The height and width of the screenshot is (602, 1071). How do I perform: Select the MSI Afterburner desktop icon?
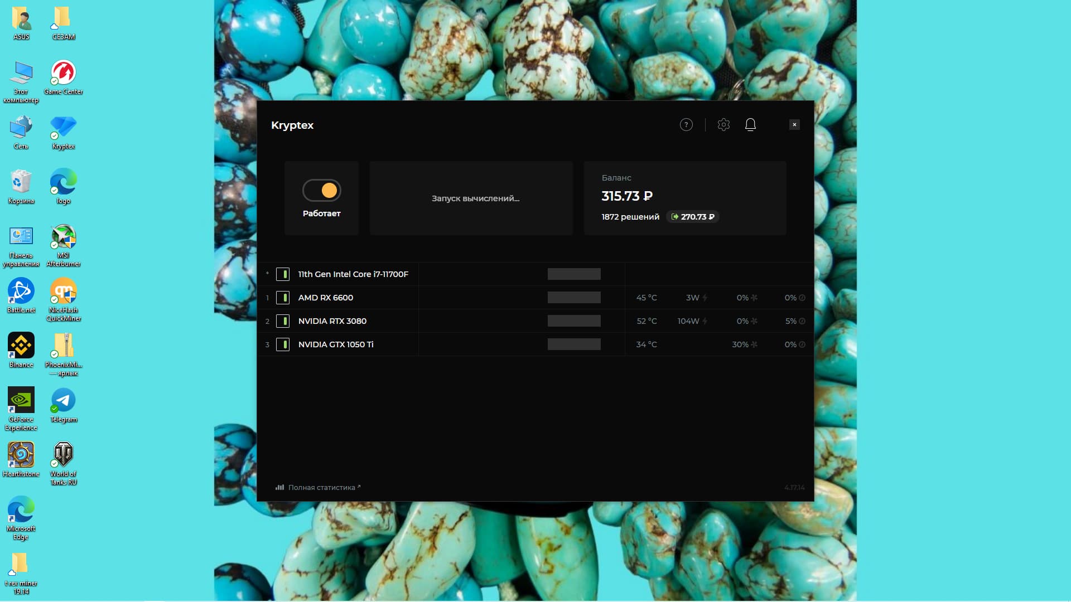[64, 246]
